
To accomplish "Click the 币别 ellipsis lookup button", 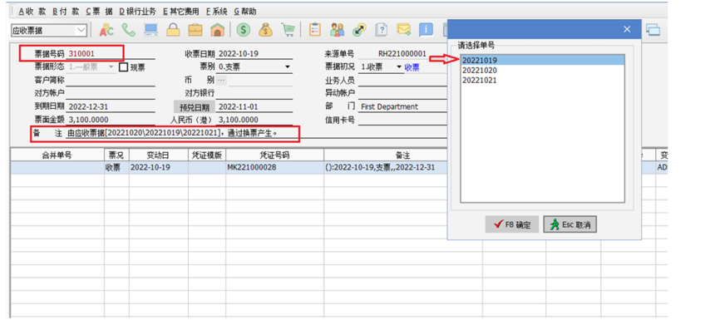I will pyautogui.click(x=220, y=81).
